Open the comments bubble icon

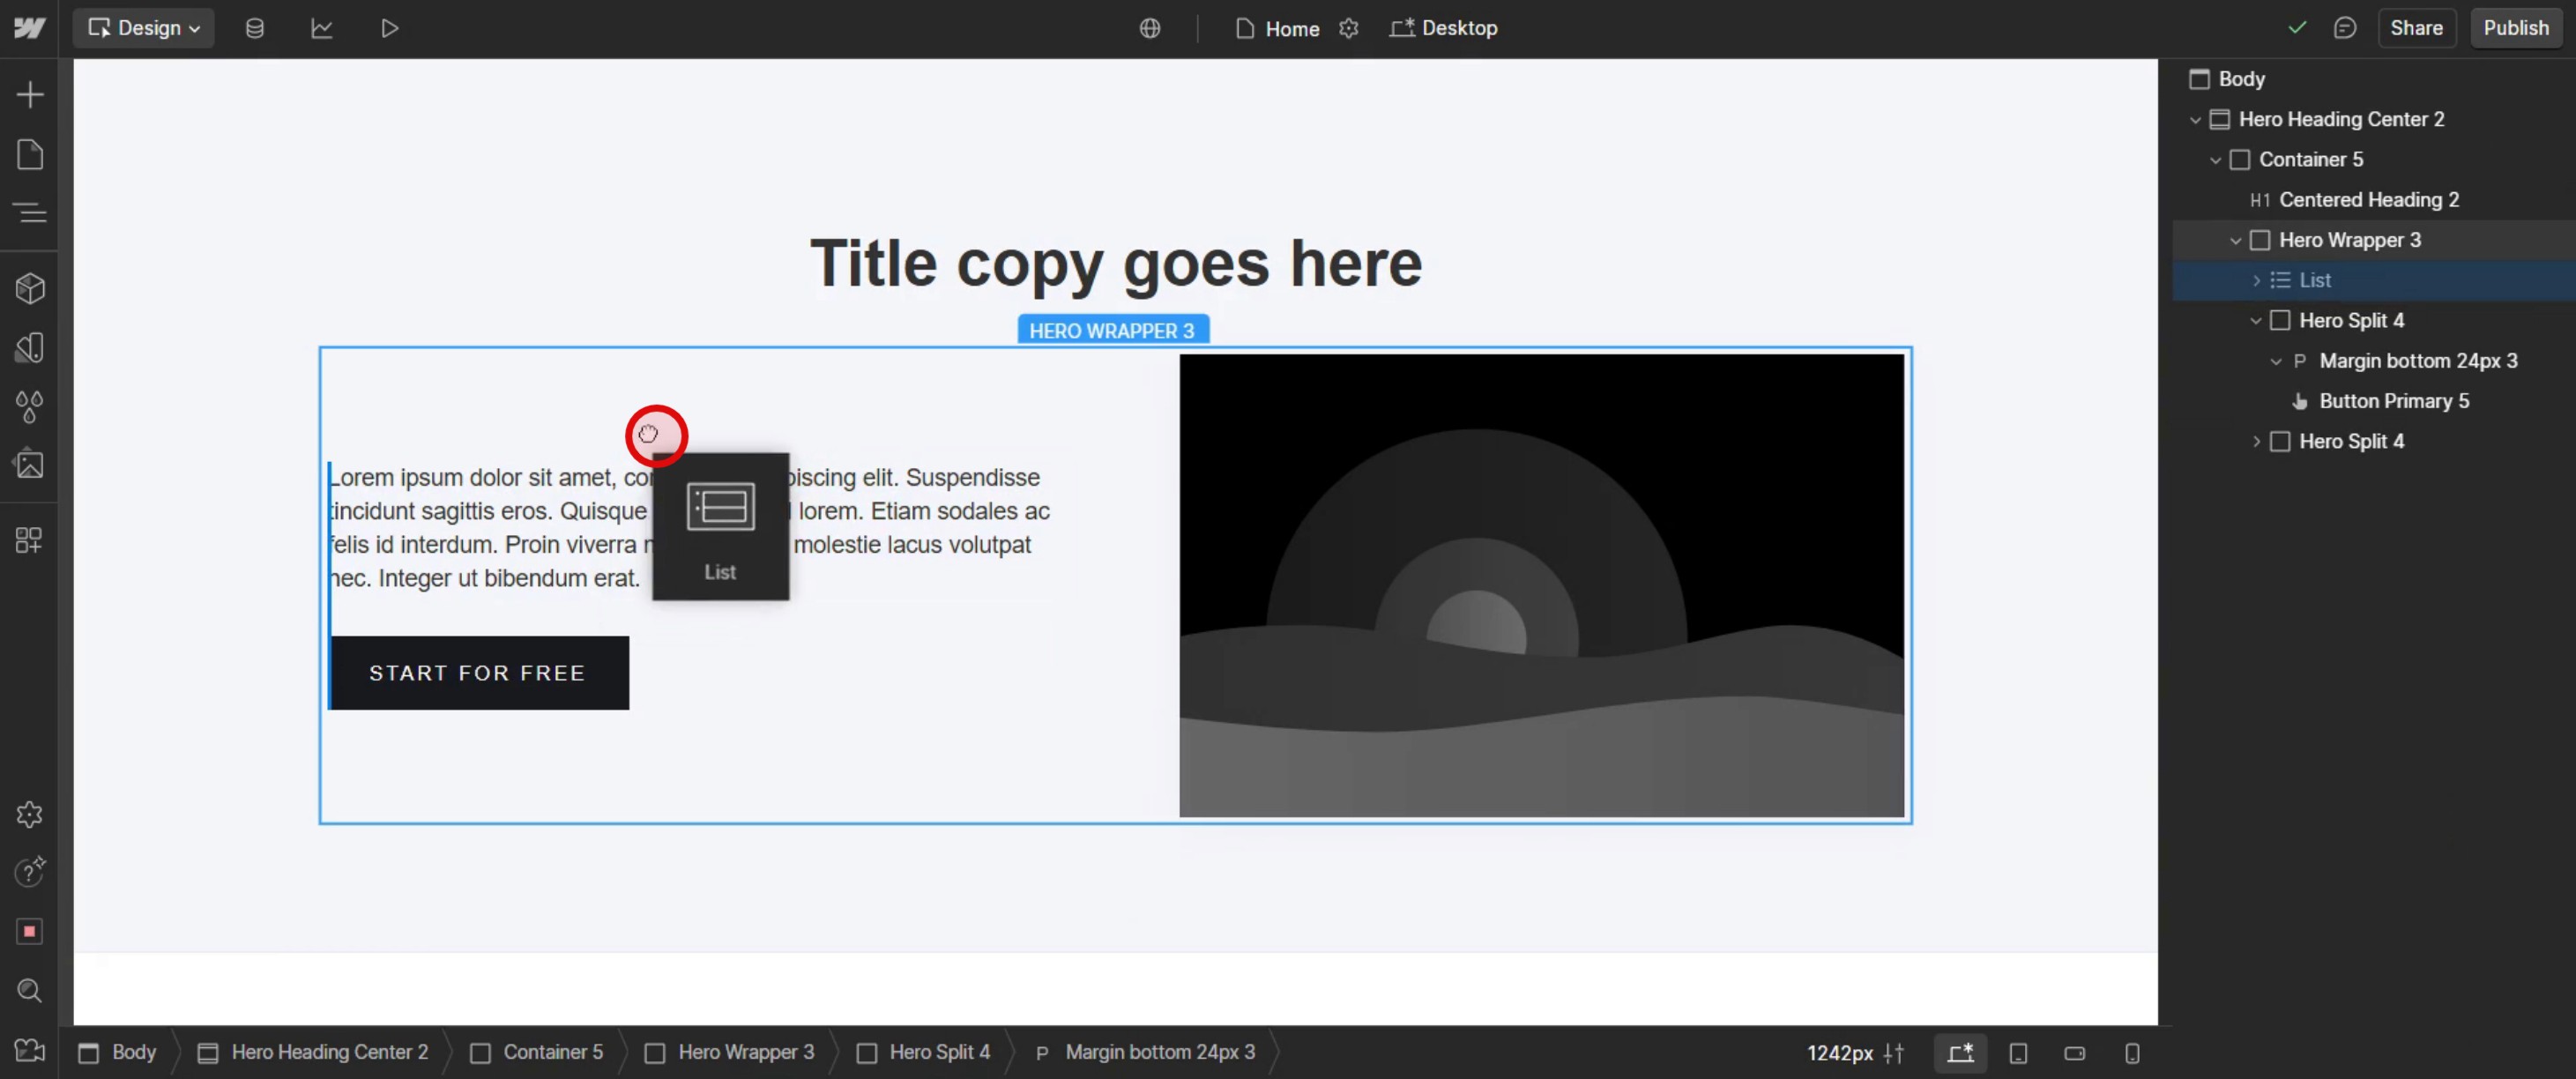[2344, 29]
